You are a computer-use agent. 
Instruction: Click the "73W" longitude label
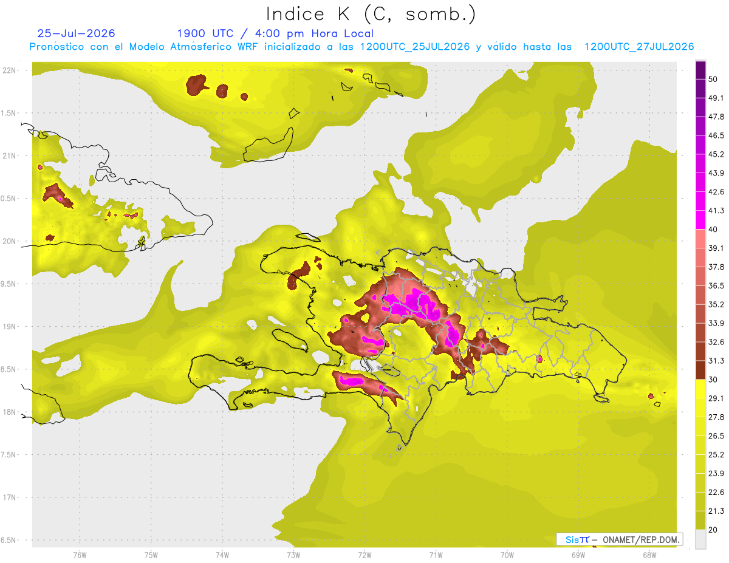coord(293,554)
